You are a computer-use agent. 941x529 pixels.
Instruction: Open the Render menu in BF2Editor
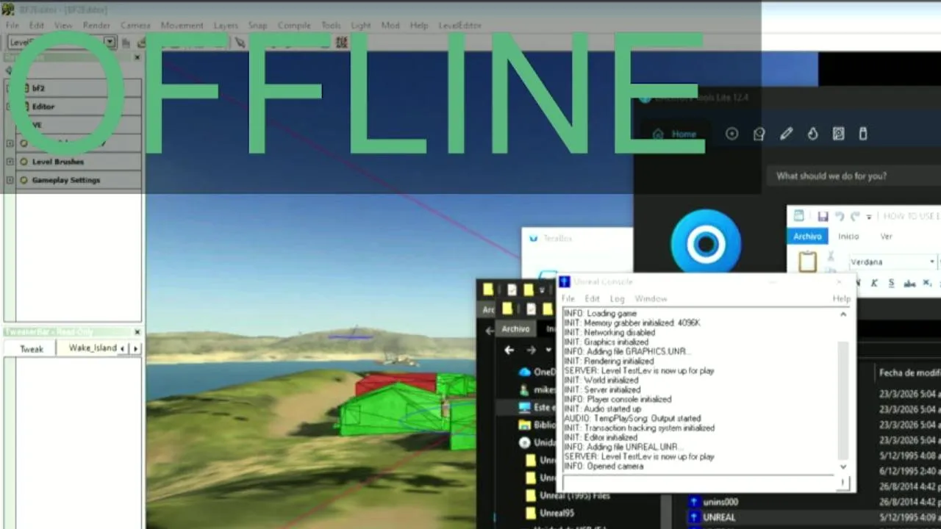click(96, 25)
